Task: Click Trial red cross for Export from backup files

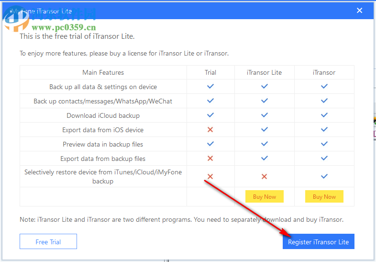Action: (x=210, y=158)
